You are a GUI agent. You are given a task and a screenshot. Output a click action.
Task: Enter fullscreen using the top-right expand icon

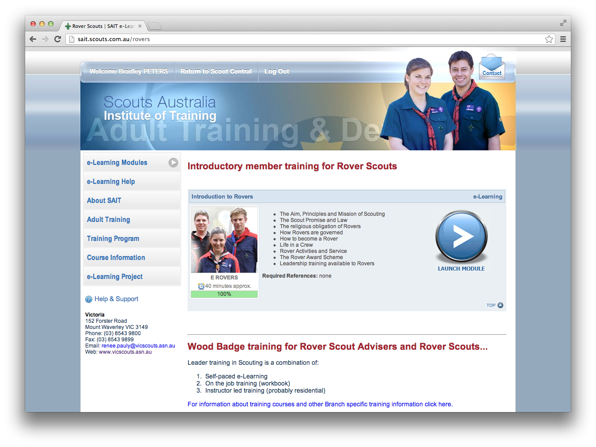[x=563, y=23]
